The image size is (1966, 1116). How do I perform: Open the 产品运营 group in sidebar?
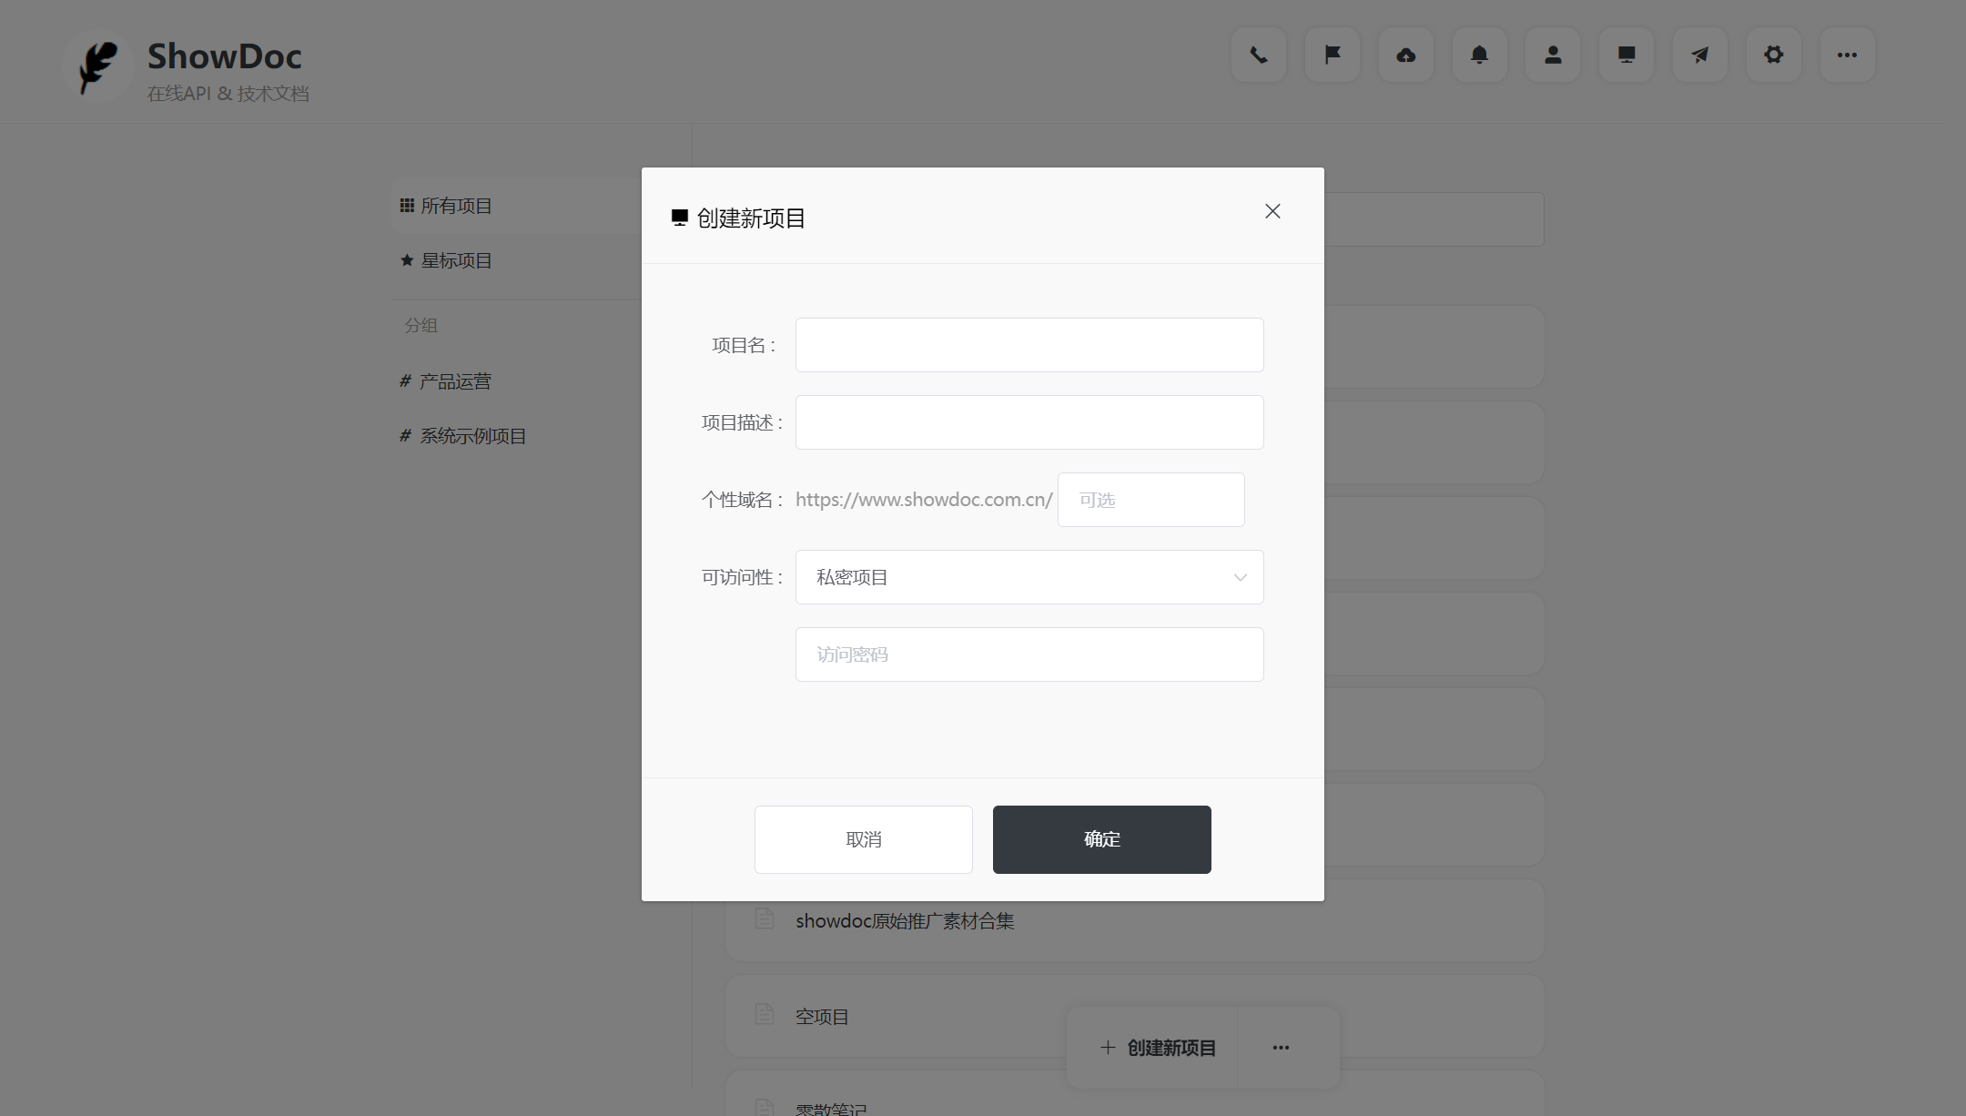point(454,381)
